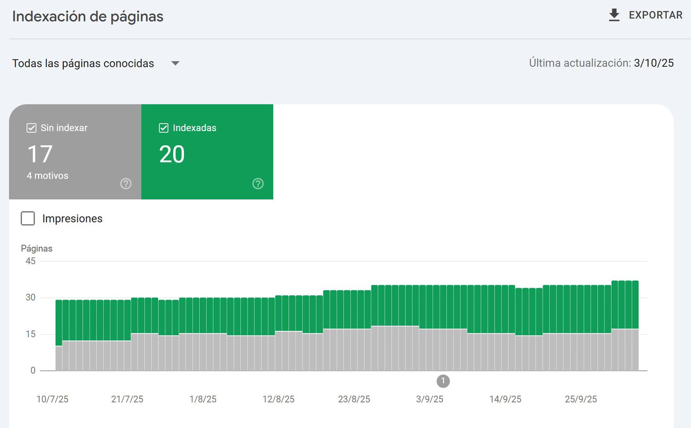Click the 3/10/25 last update date

[x=654, y=63]
